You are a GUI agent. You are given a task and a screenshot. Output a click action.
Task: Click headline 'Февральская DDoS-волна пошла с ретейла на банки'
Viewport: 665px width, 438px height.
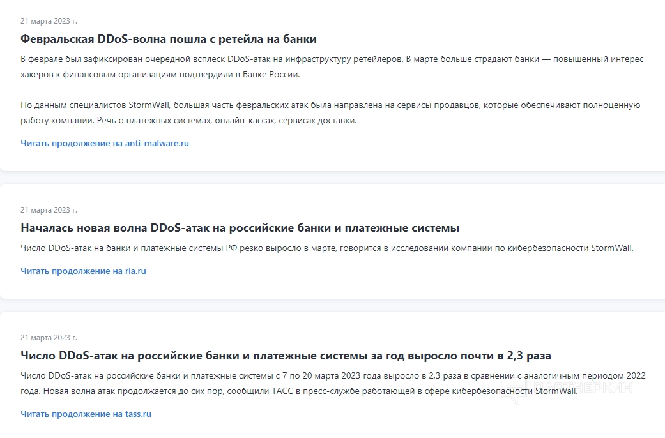click(x=169, y=39)
